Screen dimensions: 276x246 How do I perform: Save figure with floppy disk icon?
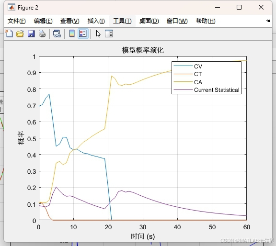pos(31,34)
